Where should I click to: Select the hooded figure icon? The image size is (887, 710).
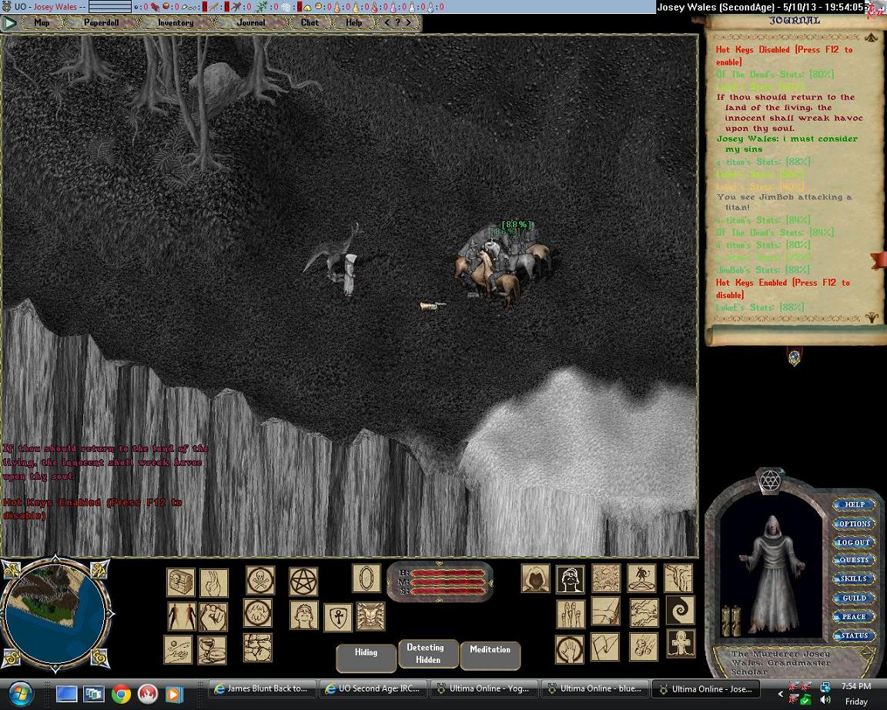coord(535,578)
